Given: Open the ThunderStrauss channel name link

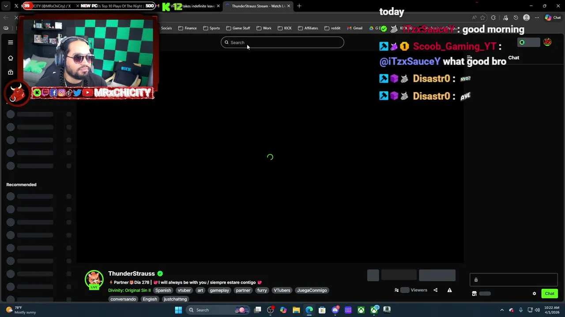Looking at the screenshot, I should coord(132,273).
